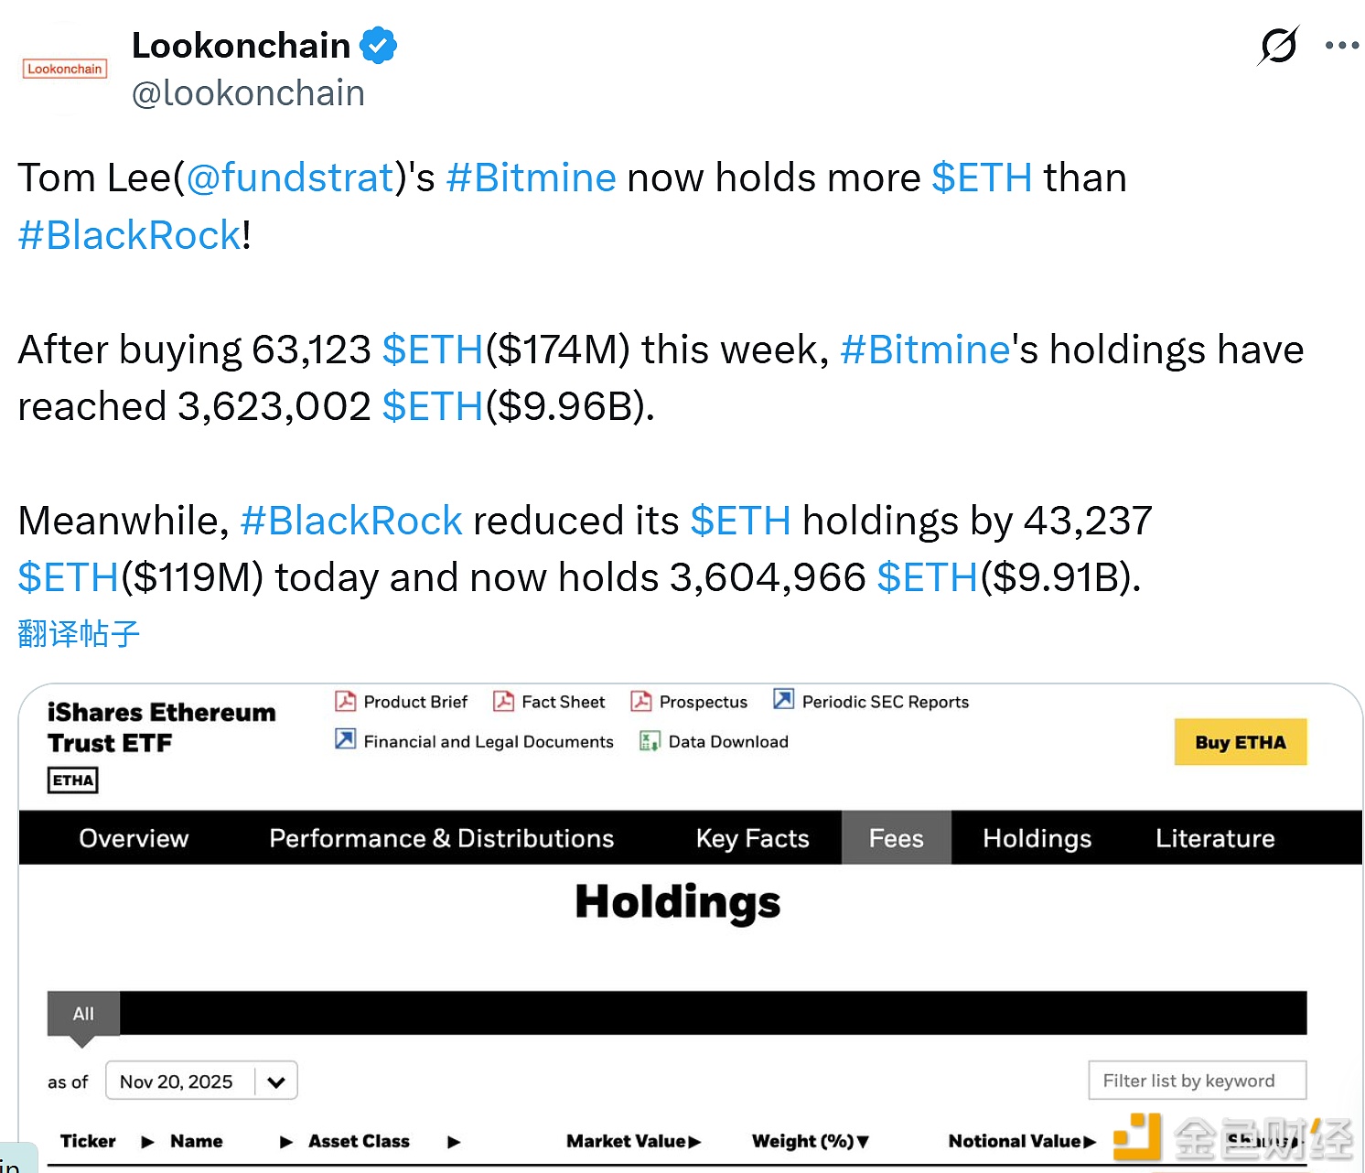Click the Financial and Legal Documents icon
Viewport: 1365px width, 1173px height.
point(345,740)
